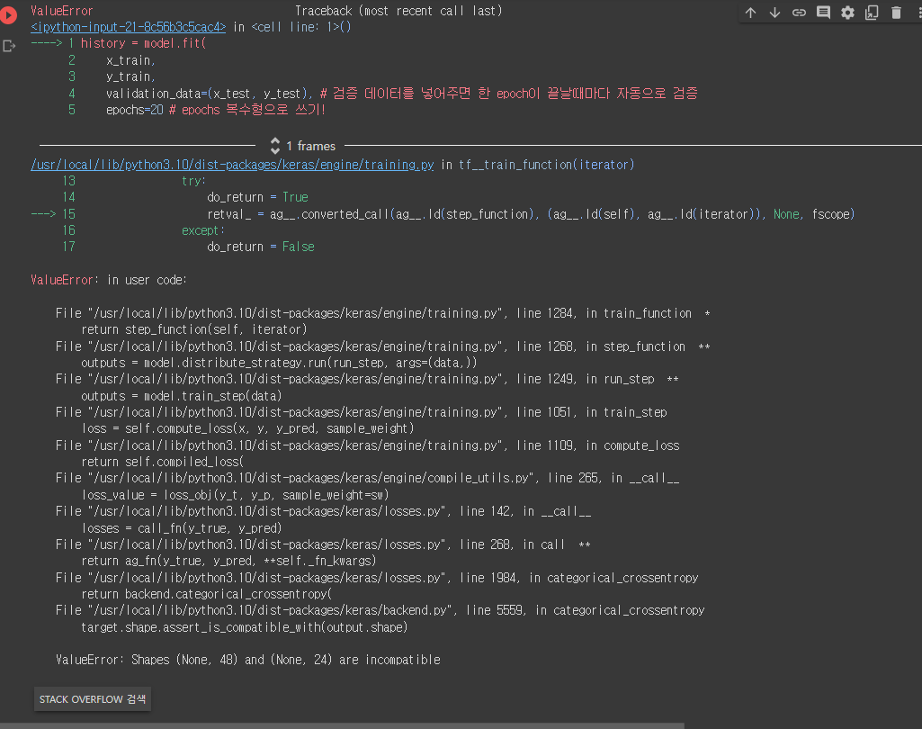
Task: Click 'ValueError: in user code:' text
Action: 109,280
